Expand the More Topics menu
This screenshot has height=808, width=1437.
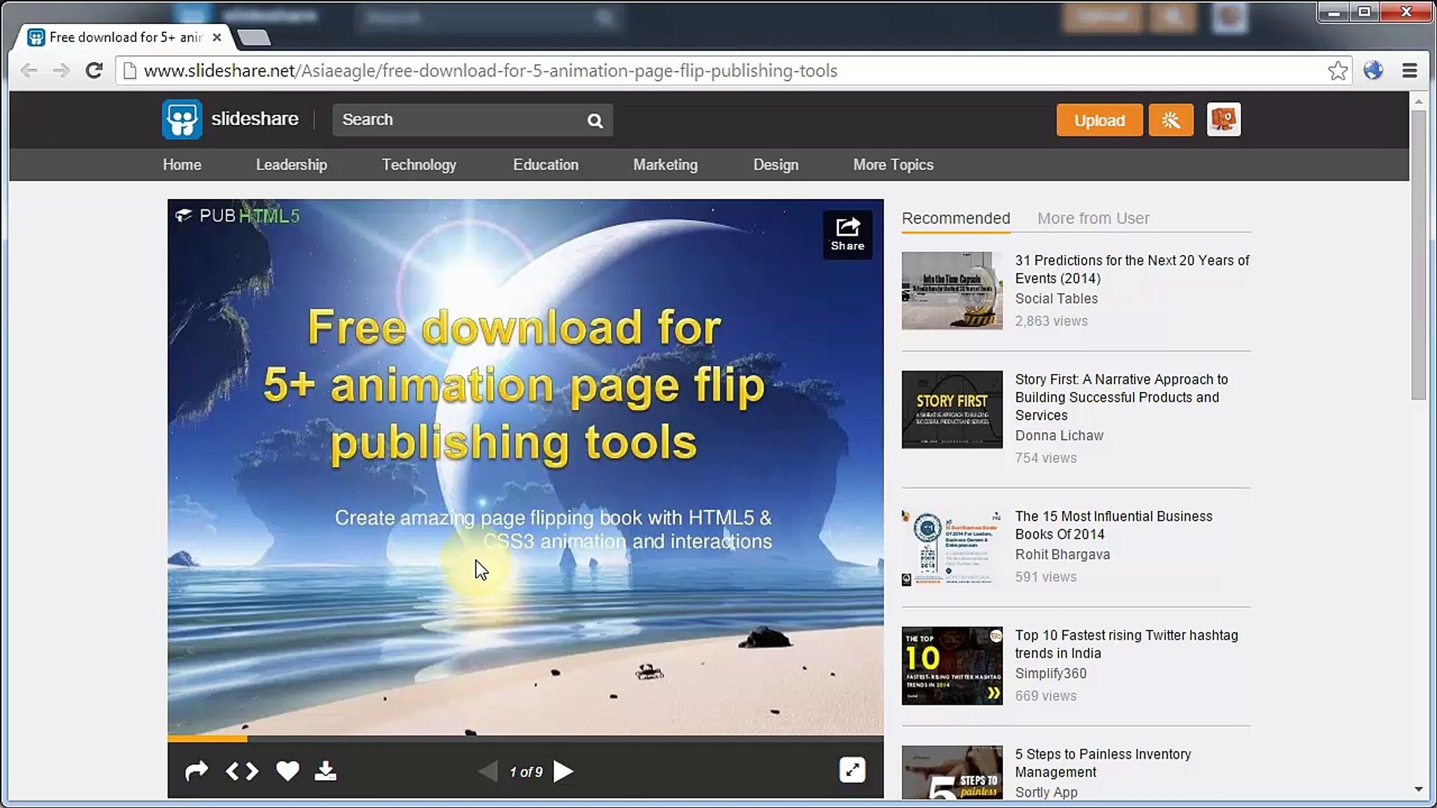[x=893, y=165]
